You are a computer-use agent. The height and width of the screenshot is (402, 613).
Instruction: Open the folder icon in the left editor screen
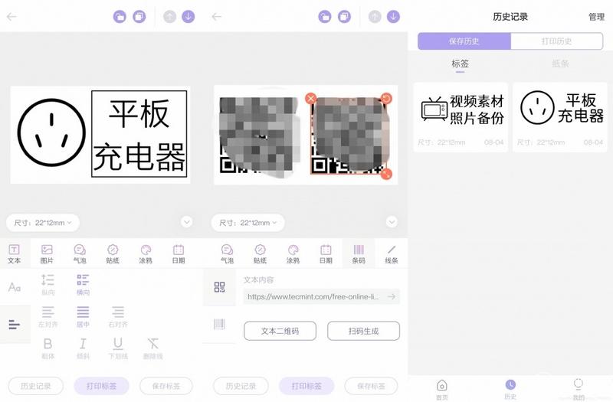[120, 16]
